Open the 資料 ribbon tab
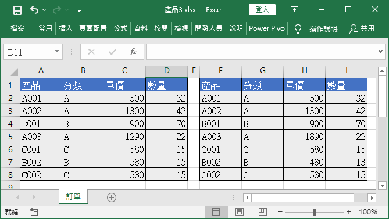The height and width of the screenshot is (219, 389). pyautogui.click(x=141, y=28)
